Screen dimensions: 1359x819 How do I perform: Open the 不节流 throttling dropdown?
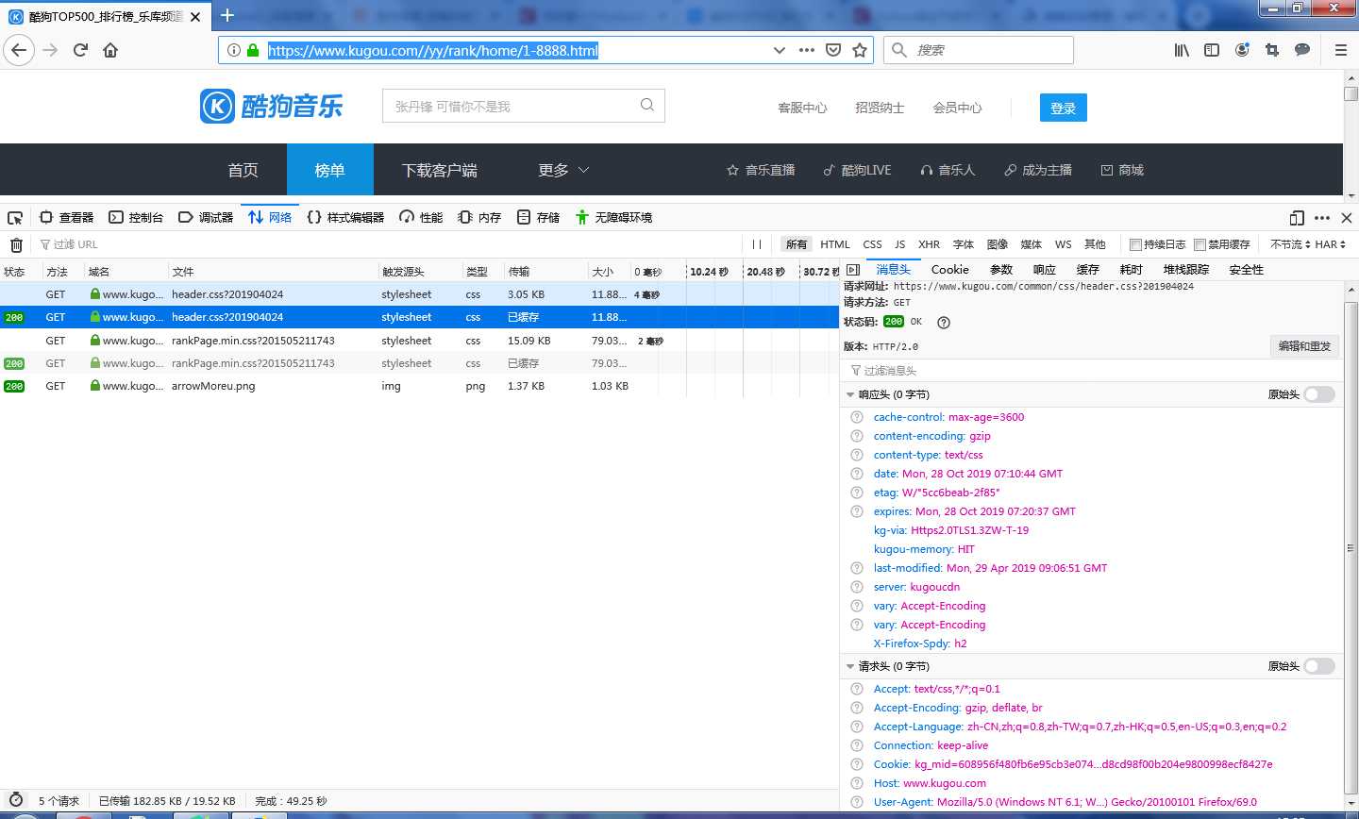click(1290, 244)
